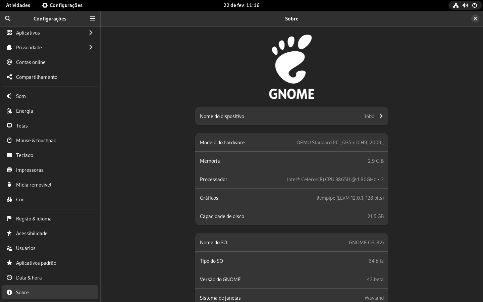Click Modelo do hardware value QEMU Standard PC
Screen dimensions: 483x302
(340, 143)
